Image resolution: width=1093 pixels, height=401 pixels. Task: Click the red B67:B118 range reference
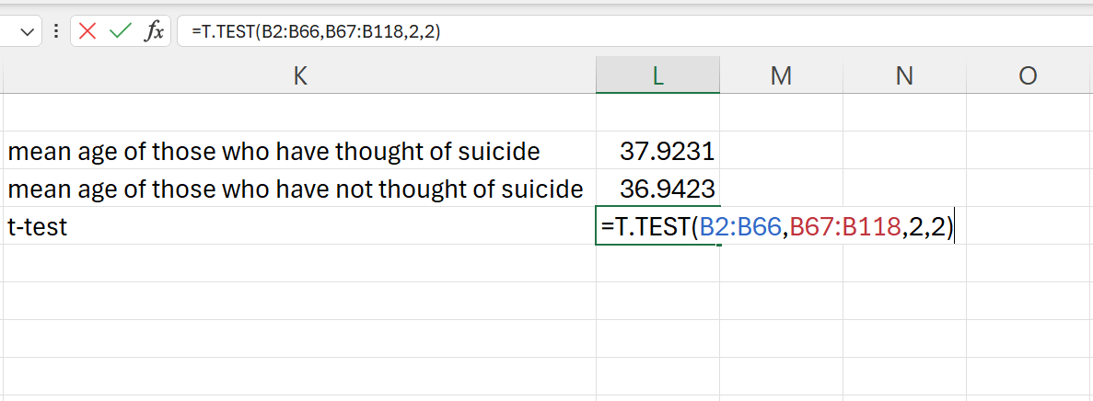845,227
